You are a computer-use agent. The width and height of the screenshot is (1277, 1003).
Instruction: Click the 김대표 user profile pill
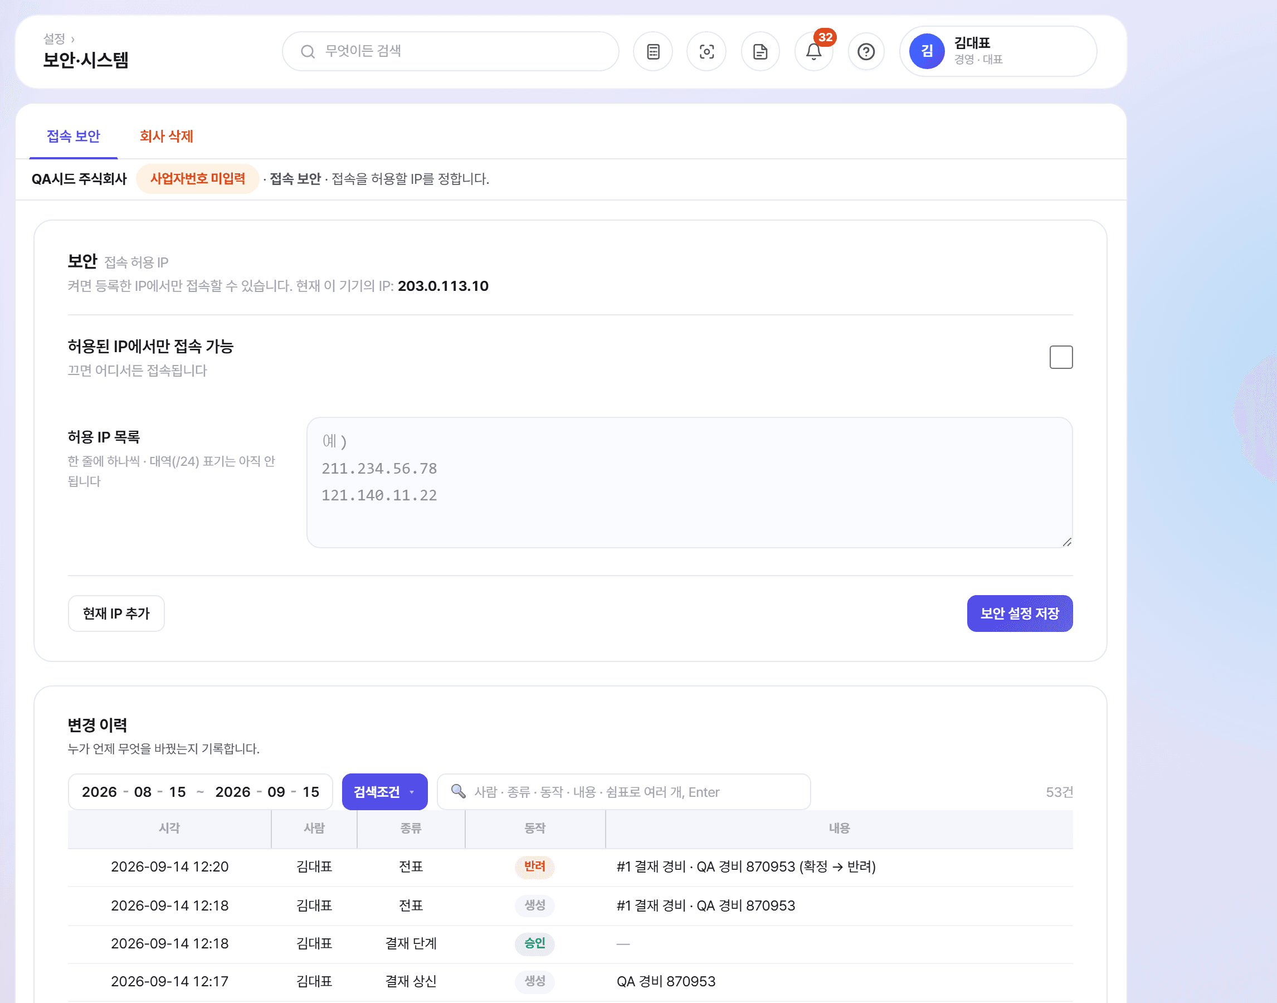[998, 51]
